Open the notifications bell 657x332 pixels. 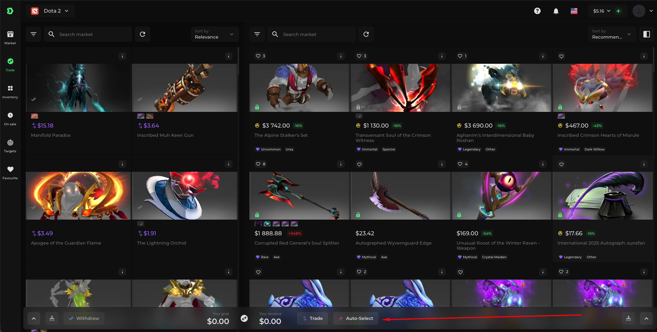[556, 11]
